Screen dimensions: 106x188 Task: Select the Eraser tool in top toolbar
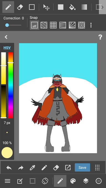pos(20,7)
